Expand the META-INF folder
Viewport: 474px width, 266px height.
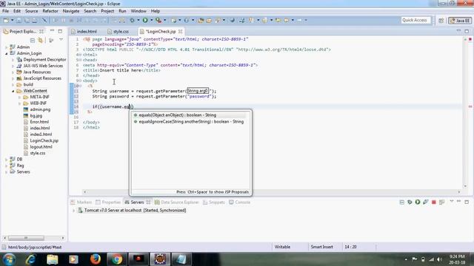(x=20, y=97)
